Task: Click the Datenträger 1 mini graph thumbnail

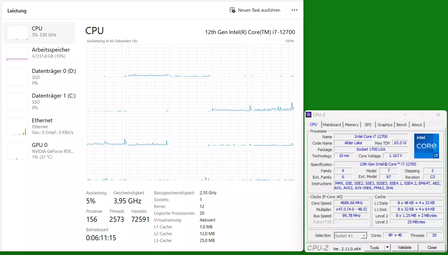Action: click(x=17, y=101)
